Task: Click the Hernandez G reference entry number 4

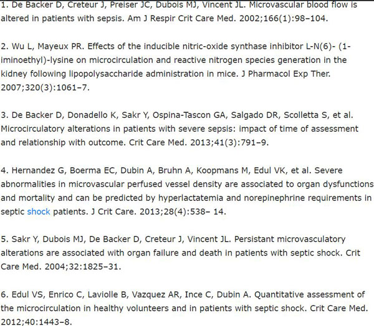Action: coord(187,191)
